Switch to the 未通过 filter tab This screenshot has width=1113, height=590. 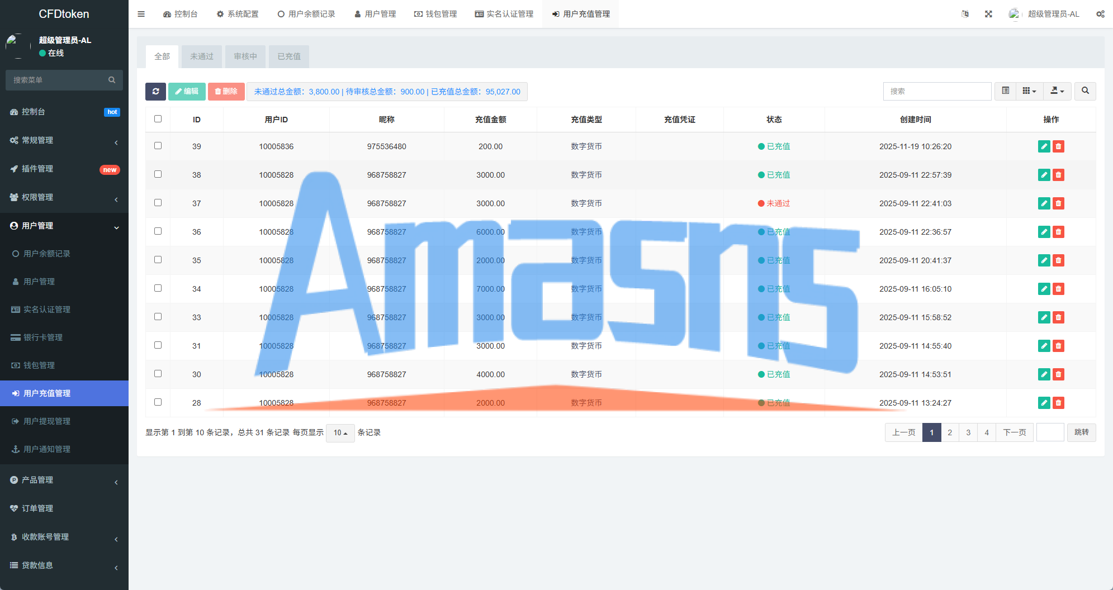[x=202, y=56]
